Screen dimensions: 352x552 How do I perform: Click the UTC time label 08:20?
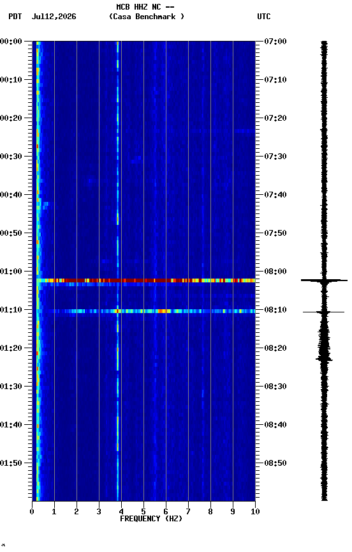click(x=275, y=348)
